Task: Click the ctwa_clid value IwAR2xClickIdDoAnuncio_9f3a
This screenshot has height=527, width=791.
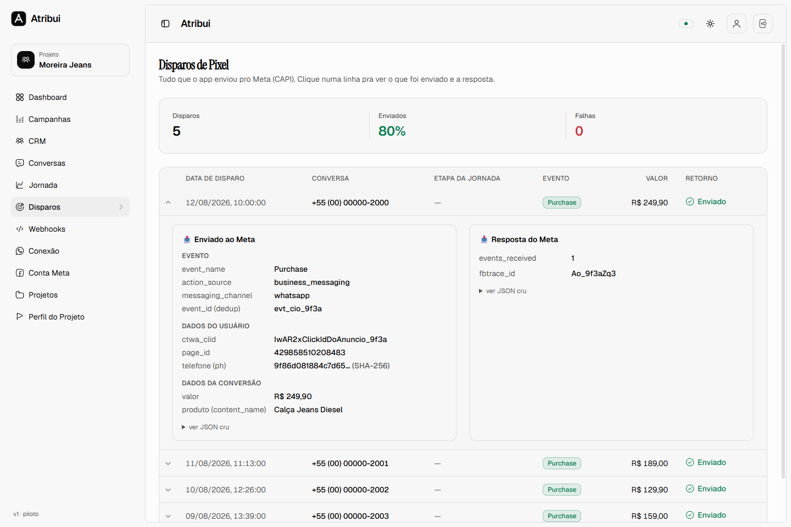Action: tap(331, 339)
